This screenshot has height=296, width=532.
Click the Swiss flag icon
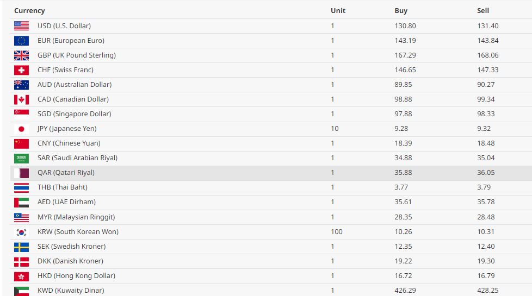(x=21, y=70)
